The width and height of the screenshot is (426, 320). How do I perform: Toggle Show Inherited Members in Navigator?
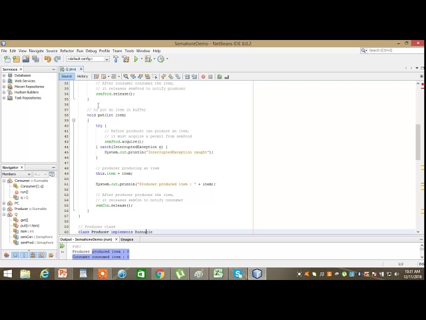click(7, 255)
